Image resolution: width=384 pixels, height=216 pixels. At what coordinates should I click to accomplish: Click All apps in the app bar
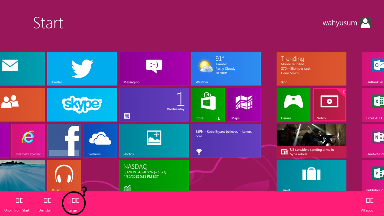click(367, 205)
